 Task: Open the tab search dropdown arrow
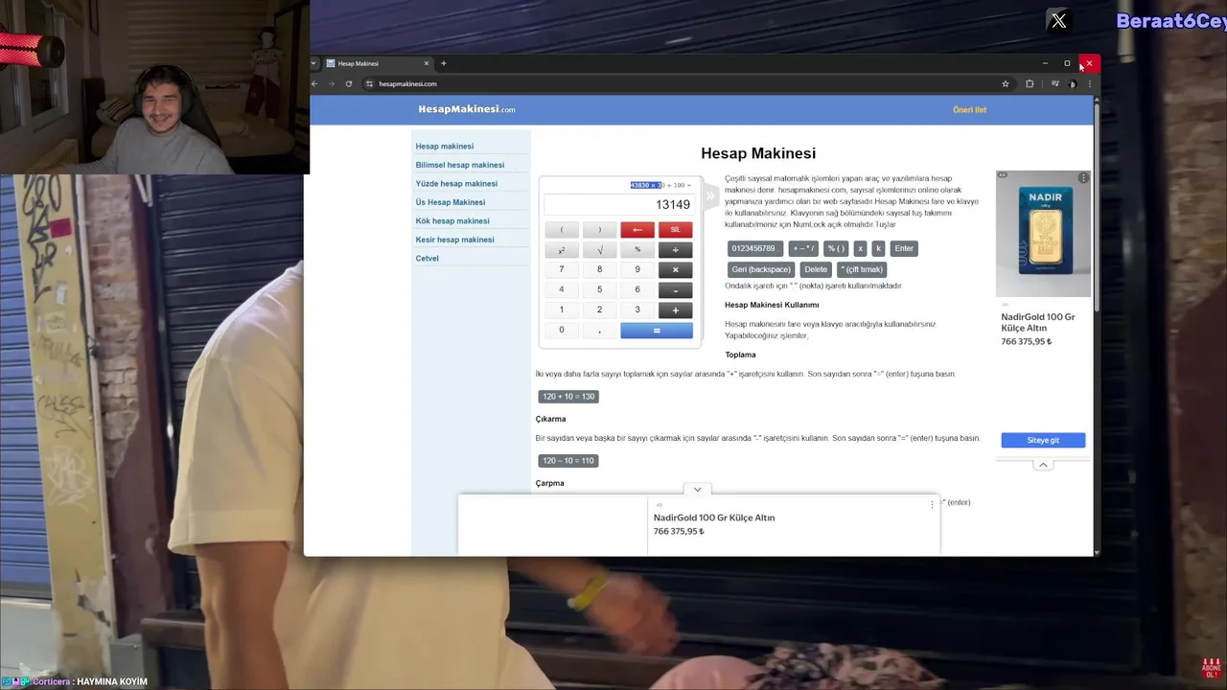tap(313, 63)
